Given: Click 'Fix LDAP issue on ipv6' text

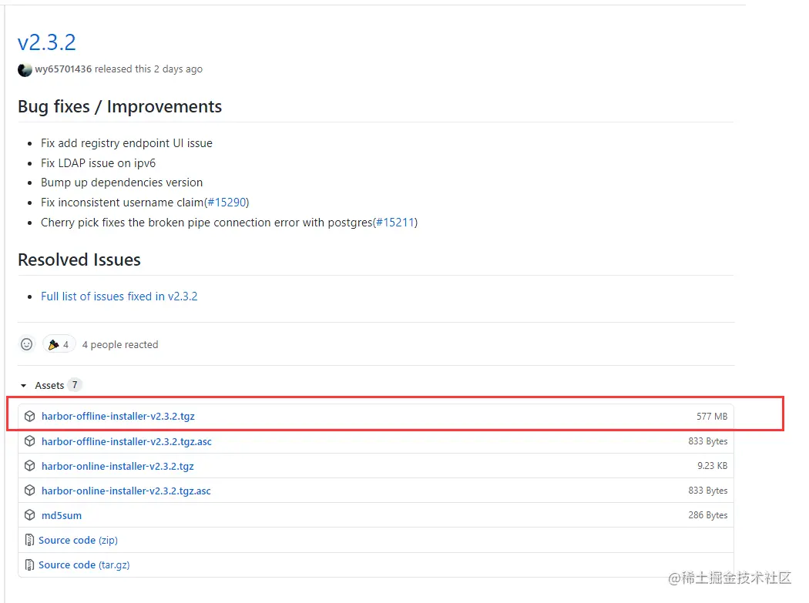Looking at the screenshot, I should coord(98,163).
